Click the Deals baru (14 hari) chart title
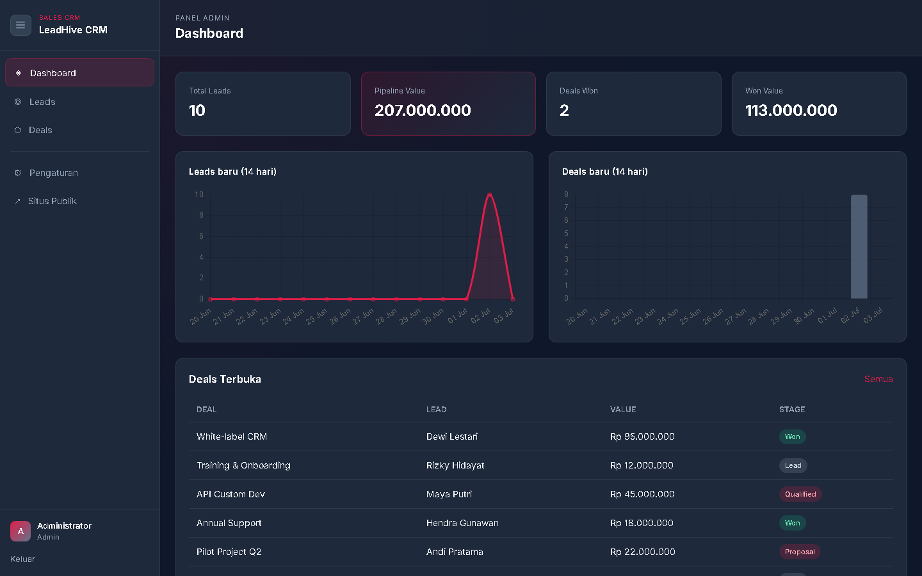This screenshot has width=922, height=576. [605, 172]
